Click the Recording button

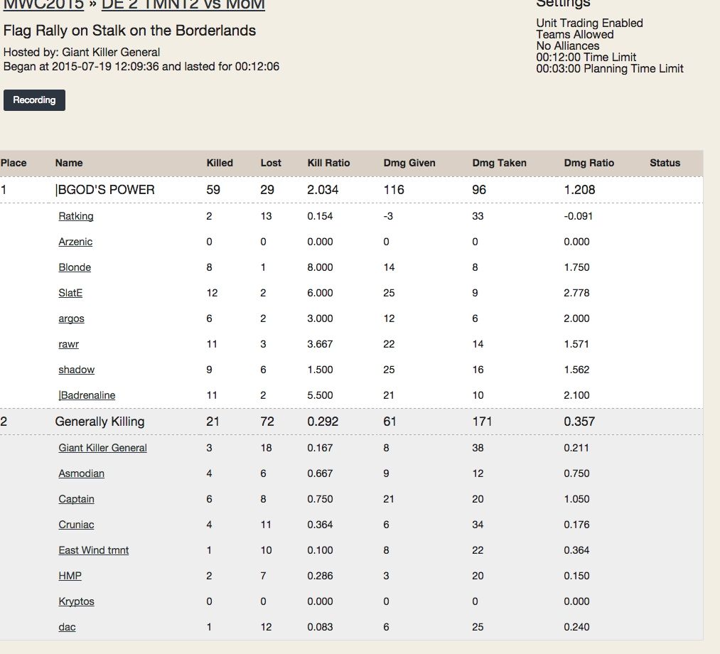tap(34, 100)
